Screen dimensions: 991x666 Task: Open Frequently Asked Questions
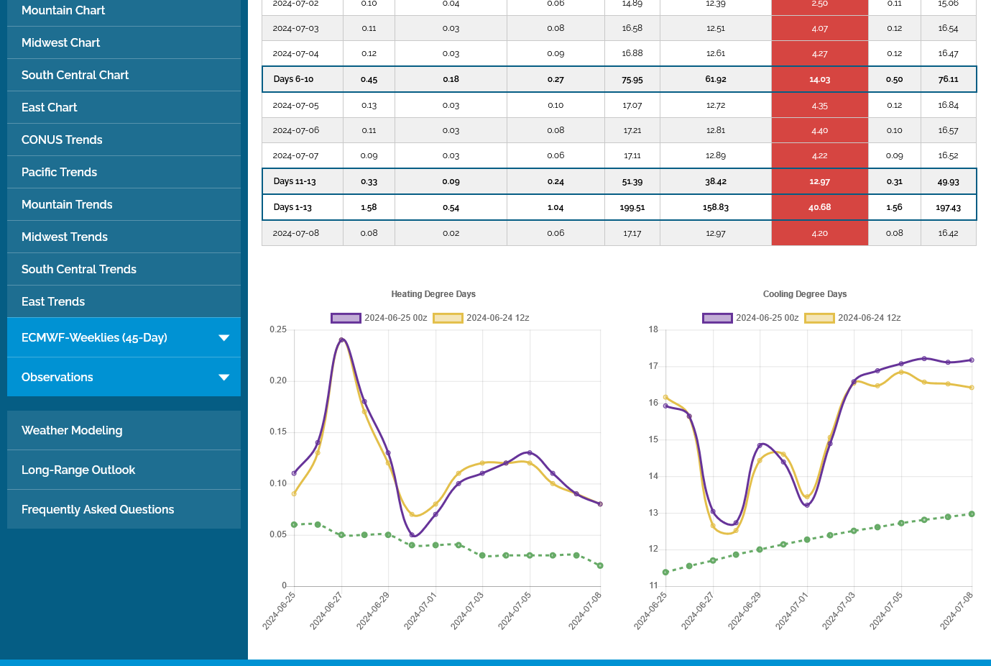[98, 510]
